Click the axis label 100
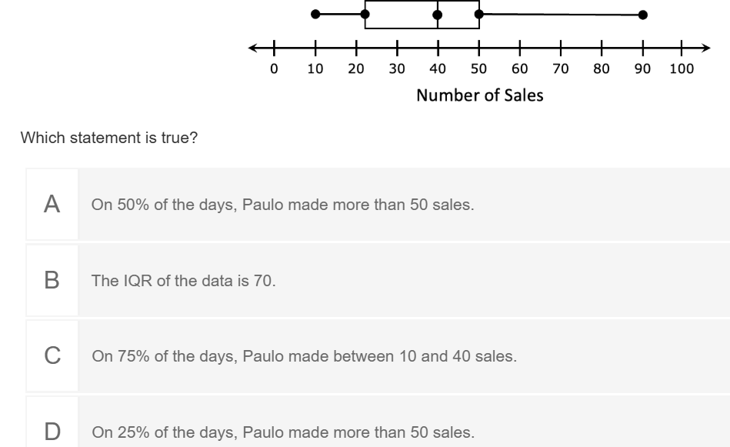The image size is (730, 447). pyautogui.click(x=682, y=69)
